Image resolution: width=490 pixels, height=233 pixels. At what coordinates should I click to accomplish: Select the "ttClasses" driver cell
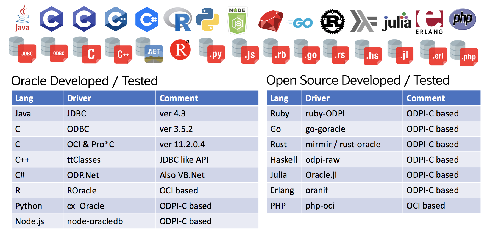110,160
